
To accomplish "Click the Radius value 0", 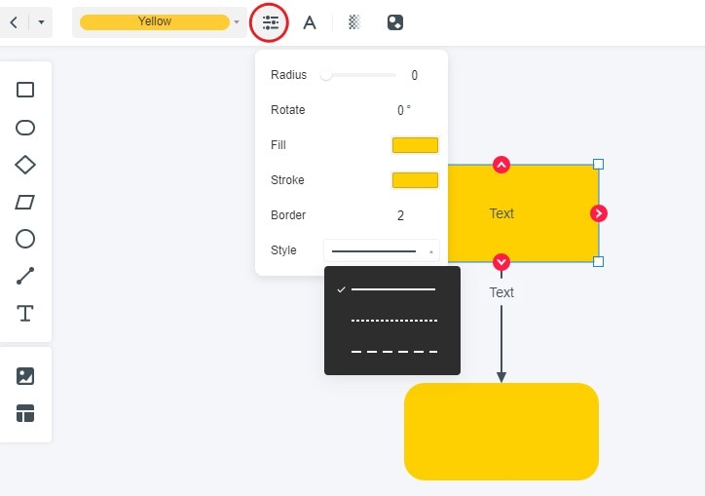I will pyautogui.click(x=415, y=75).
